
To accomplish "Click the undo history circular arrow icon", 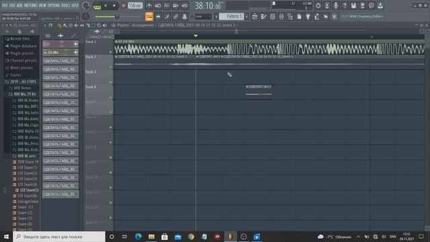I will click(318, 5).
